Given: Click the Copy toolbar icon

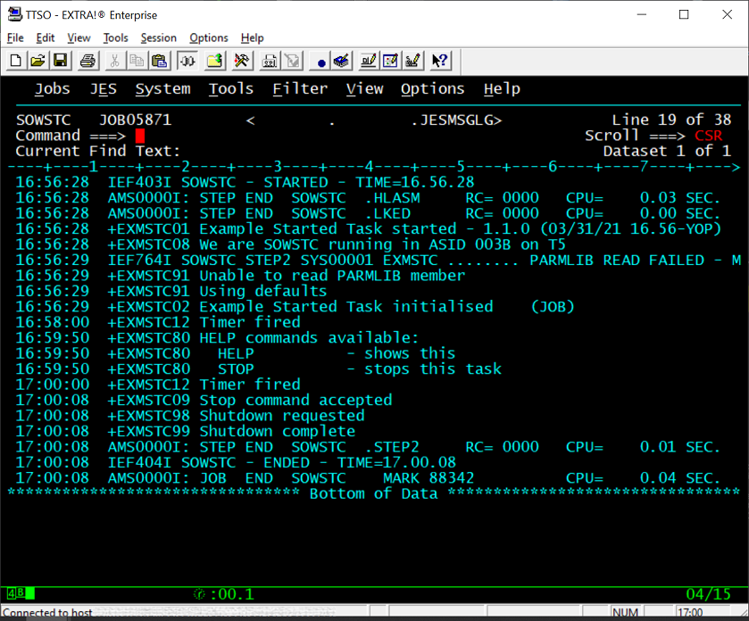Looking at the screenshot, I should (x=137, y=61).
